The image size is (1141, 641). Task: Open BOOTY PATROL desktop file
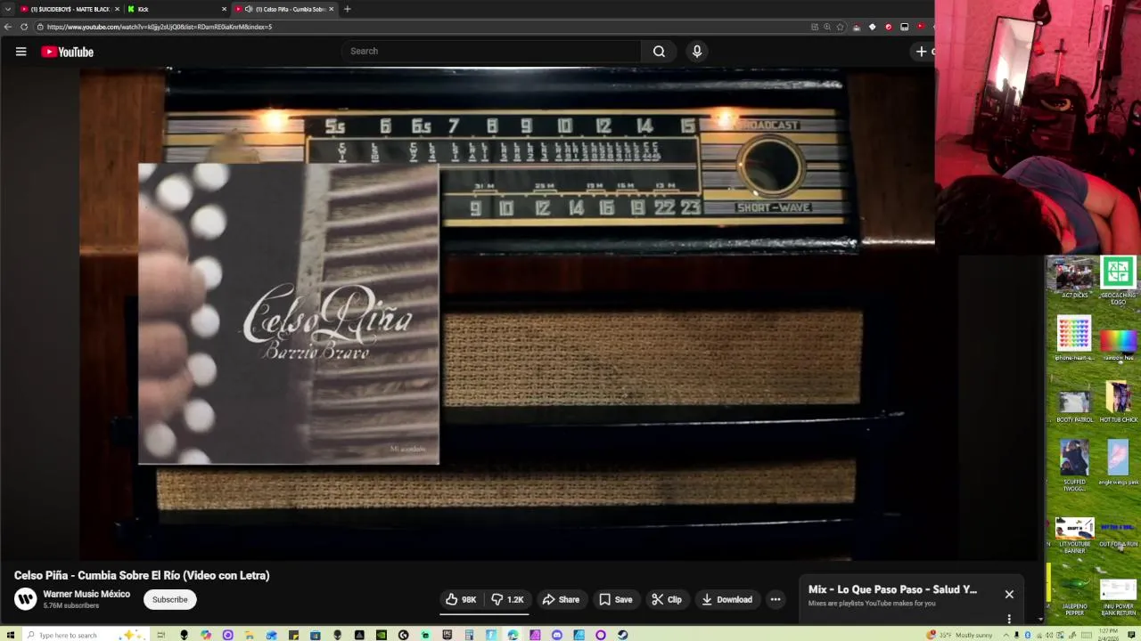[1074, 405]
